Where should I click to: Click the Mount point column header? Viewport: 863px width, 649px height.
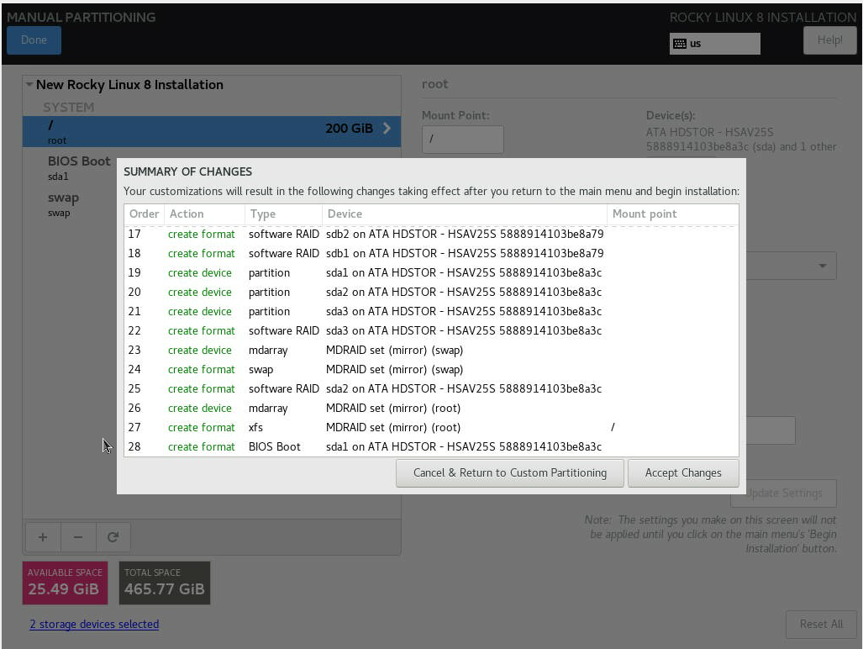pos(672,214)
